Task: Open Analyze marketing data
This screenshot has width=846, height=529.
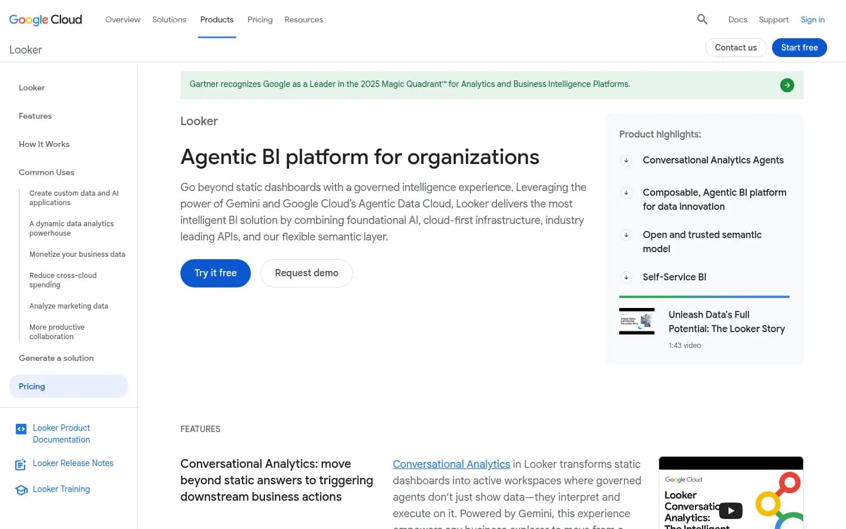Action: tap(69, 306)
